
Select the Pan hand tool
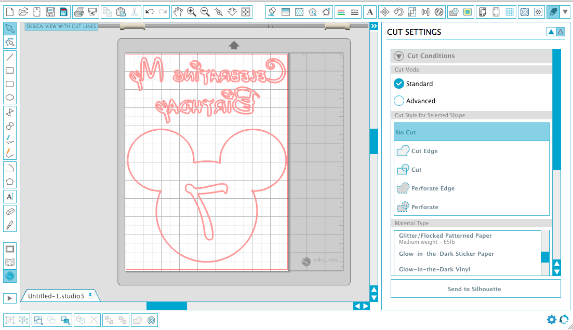click(178, 12)
